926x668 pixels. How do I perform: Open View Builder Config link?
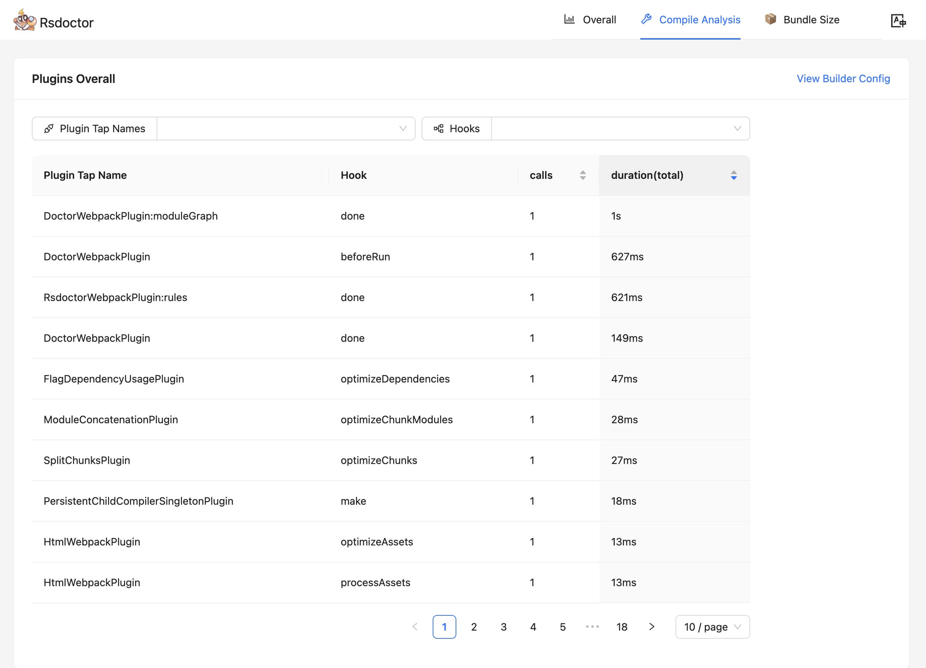tap(843, 79)
